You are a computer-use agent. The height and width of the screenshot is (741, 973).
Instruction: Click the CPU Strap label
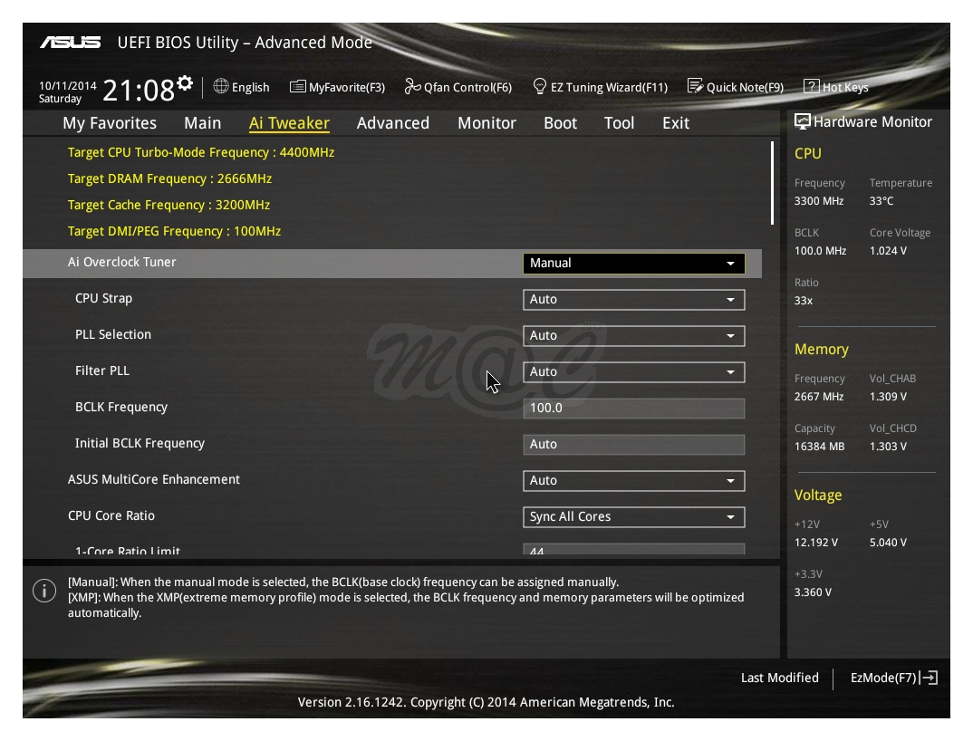pyautogui.click(x=103, y=299)
